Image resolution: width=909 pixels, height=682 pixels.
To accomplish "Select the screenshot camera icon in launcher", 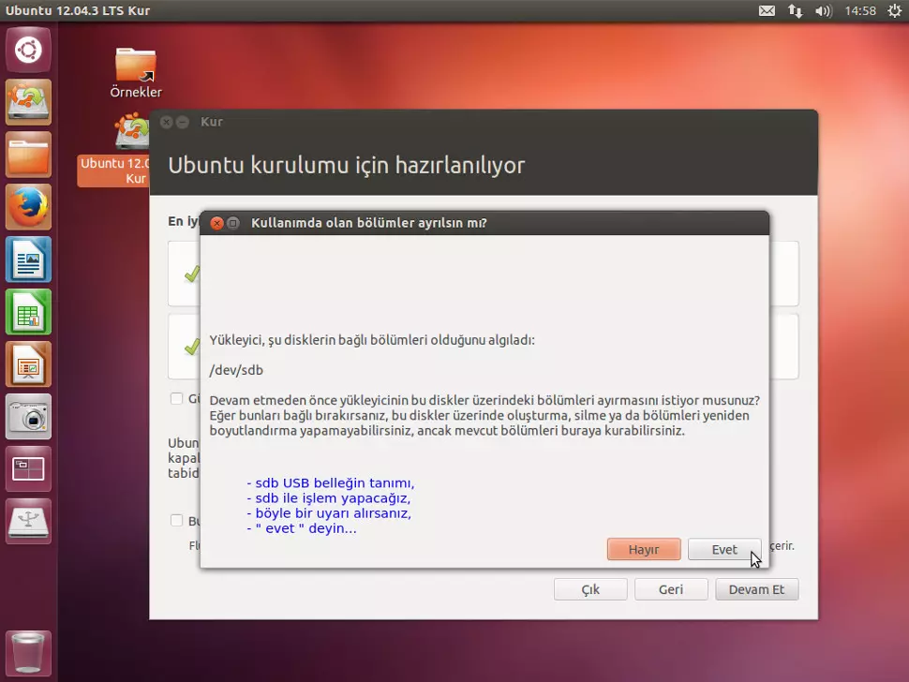I will (28, 417).
